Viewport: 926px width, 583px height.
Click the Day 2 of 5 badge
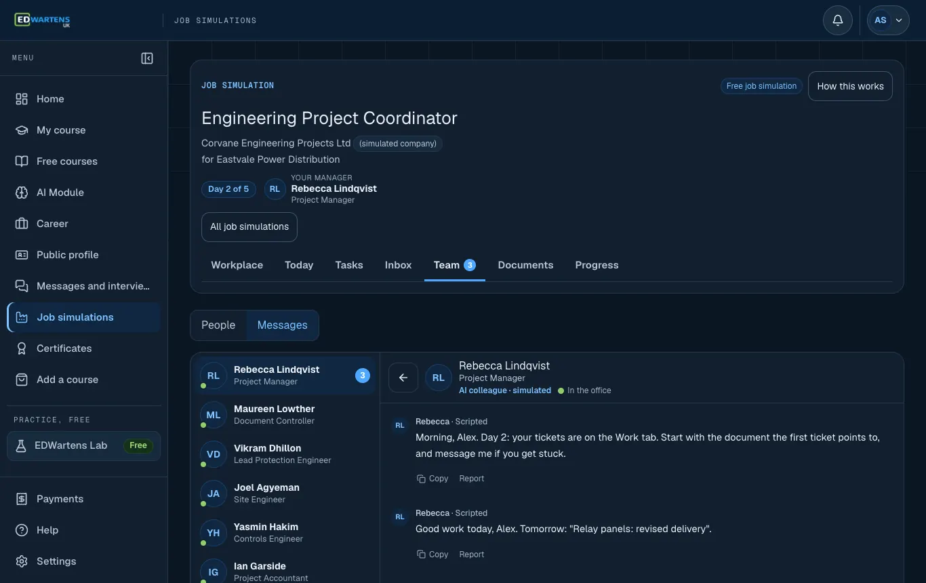point(228,189)
